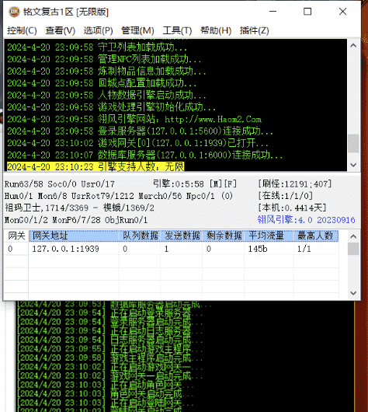This screenshot has width=368, height=412.
Task: Select highlighted log line 引擎支持人数：无限
Action: pyautogui.click(x=95, y=167)
